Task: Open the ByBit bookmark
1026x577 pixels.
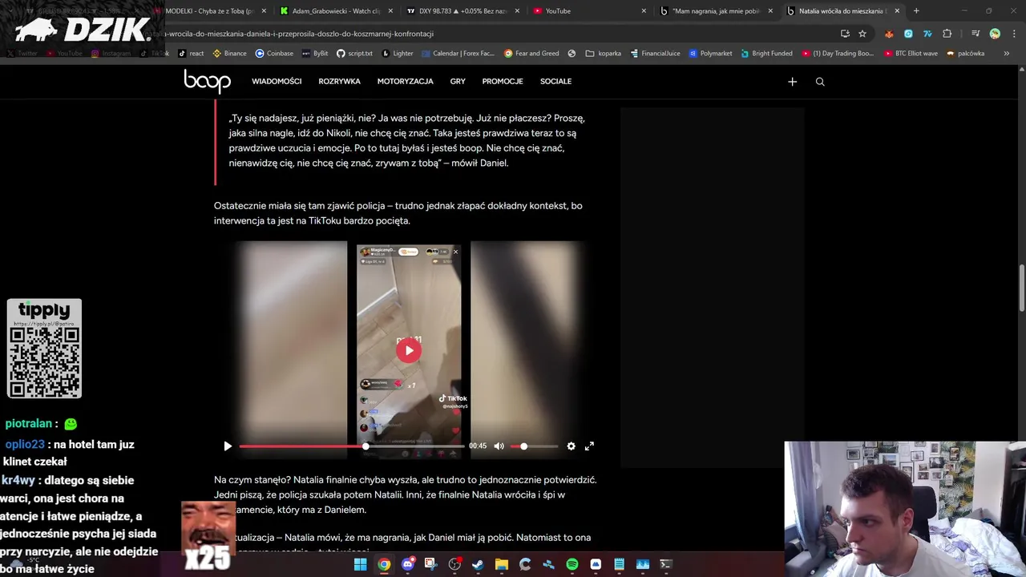Action: click(315, 54)
